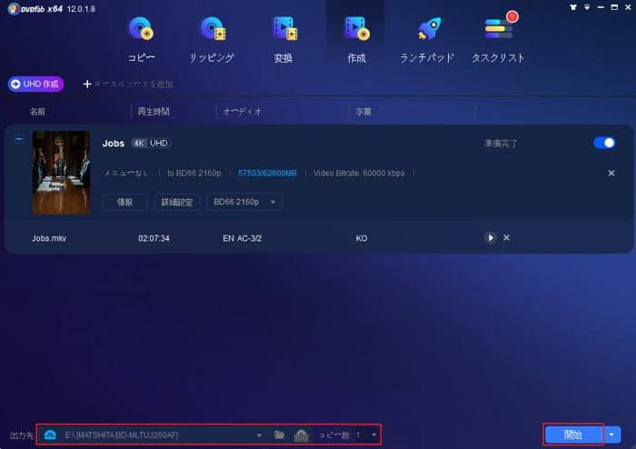This screenshot has height=449, width=636.
Task: Click the 字幕 column header
Action: click(363, 112)
